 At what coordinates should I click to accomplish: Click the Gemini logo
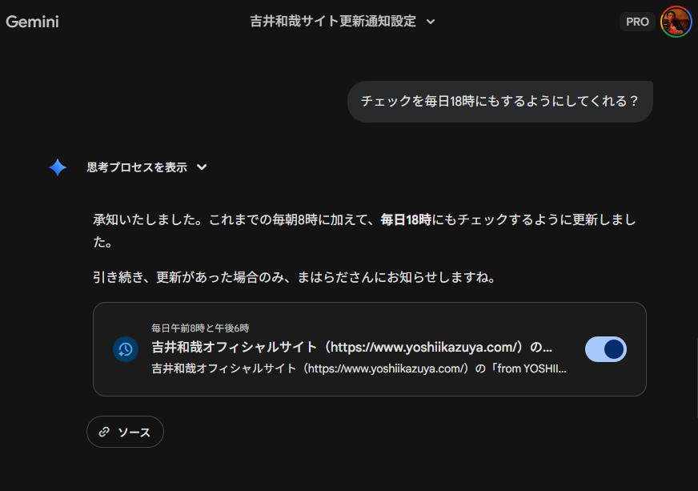point(33,22)
